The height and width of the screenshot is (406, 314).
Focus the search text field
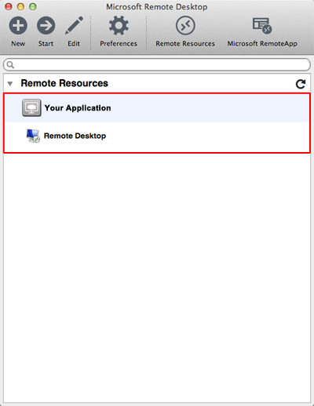157,64
